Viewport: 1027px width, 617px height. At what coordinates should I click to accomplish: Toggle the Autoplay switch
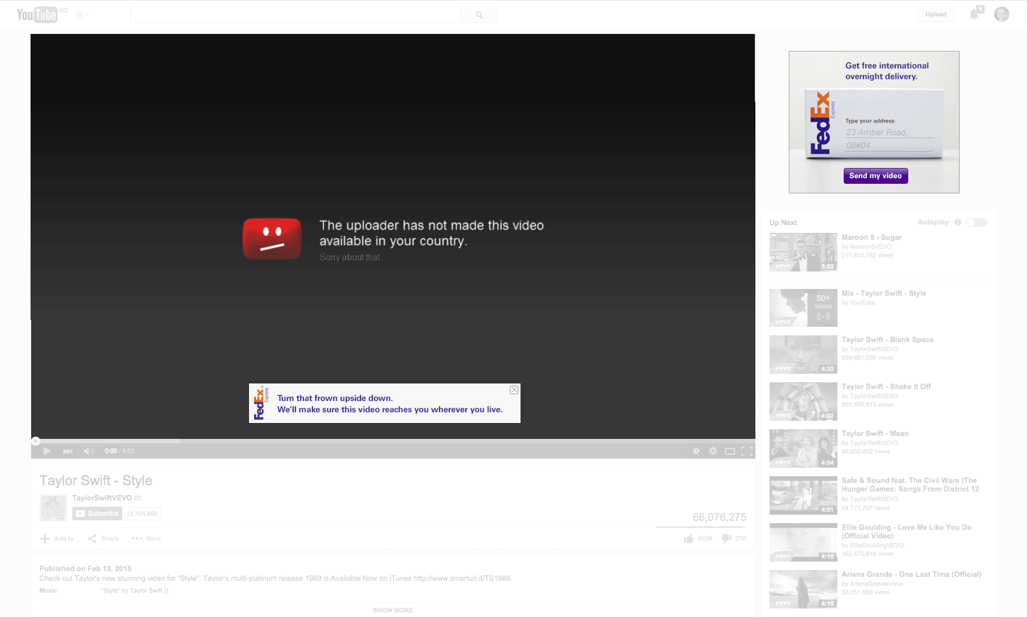(x=977, y=222)
